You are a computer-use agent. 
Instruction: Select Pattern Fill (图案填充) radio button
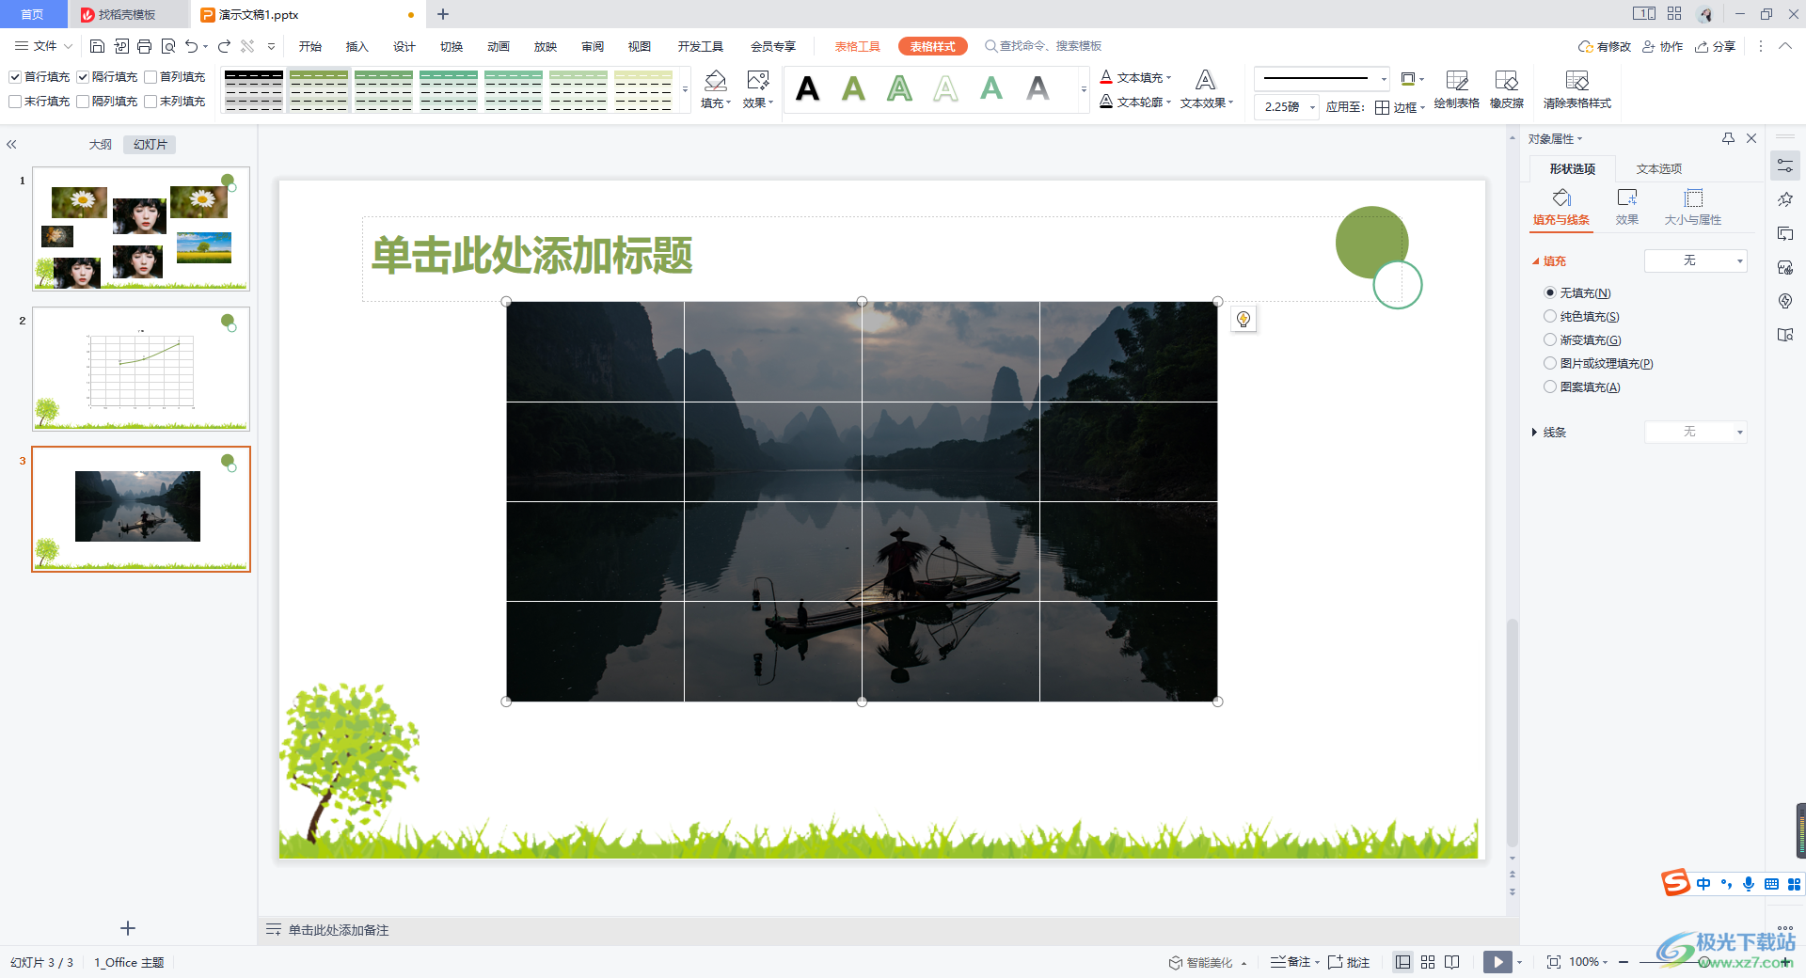pyautogui.click(x=1550, y=386)
